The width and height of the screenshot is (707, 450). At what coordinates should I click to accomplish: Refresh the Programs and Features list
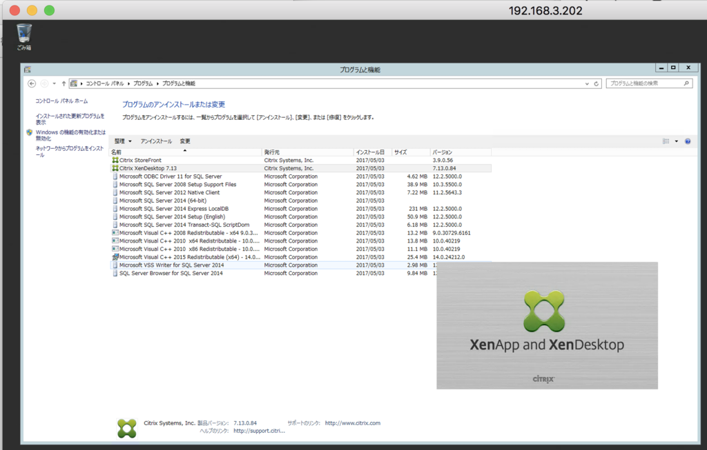pyautogui.click(x=596, y=83)
